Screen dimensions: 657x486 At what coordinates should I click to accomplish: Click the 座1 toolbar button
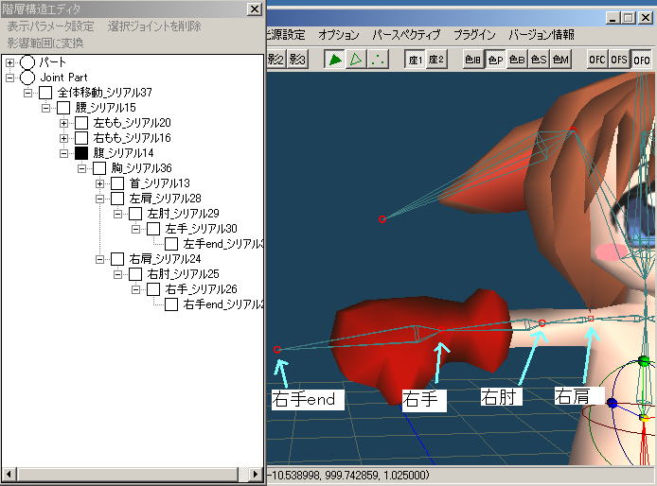415,60
